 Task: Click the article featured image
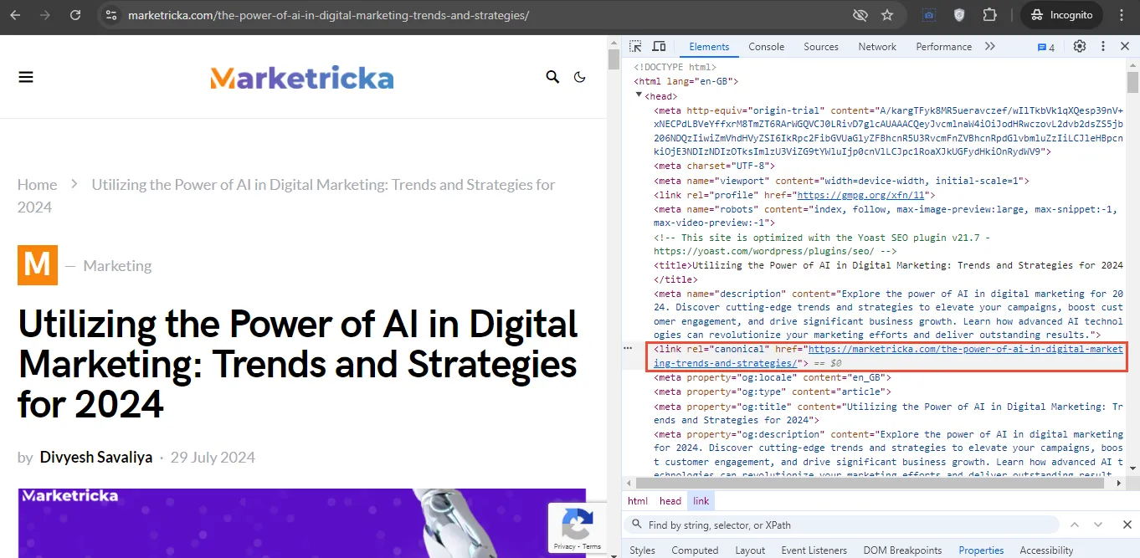302,523
